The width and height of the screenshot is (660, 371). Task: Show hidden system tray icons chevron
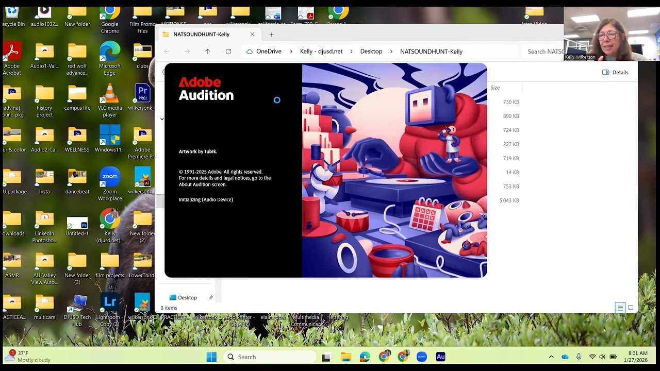tap(551, 357)
